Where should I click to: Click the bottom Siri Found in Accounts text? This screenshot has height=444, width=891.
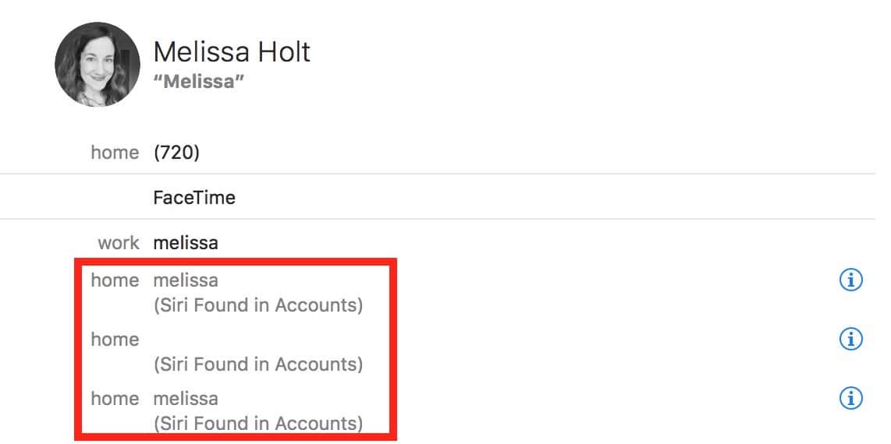point(258,423)
